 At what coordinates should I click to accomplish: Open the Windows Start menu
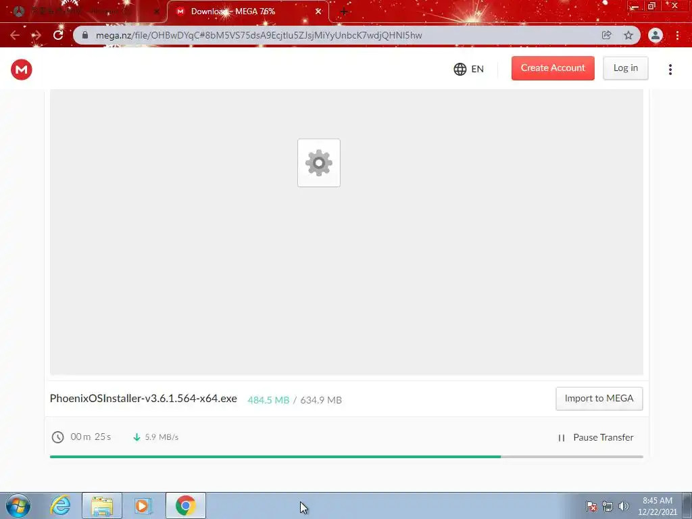(18, 505)
